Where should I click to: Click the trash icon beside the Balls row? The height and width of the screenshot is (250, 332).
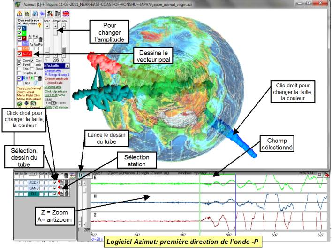pos(40,78)
